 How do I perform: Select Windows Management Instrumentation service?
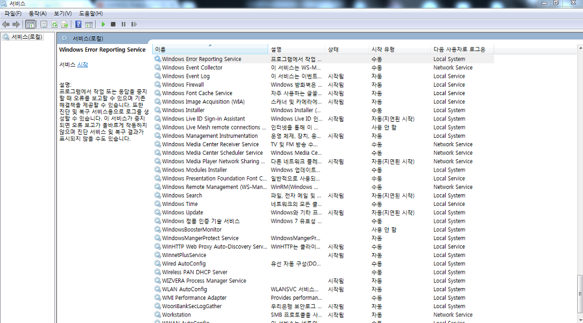[x=210, y=136]
